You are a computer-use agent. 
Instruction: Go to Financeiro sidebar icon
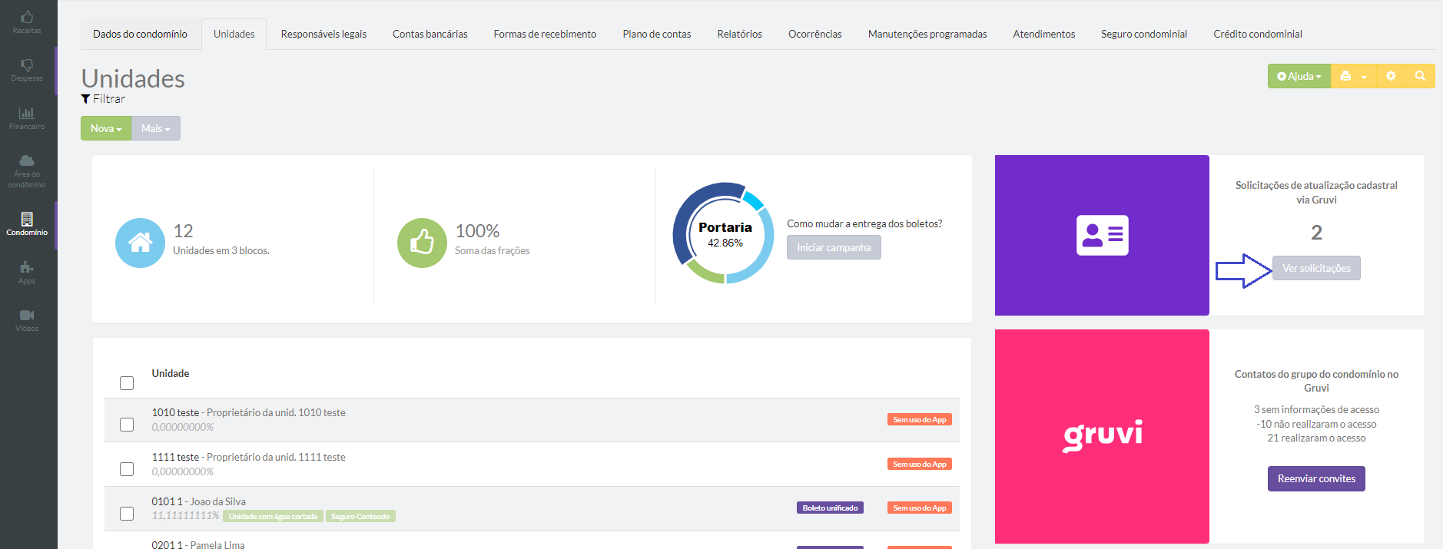[x=27, y=117]
